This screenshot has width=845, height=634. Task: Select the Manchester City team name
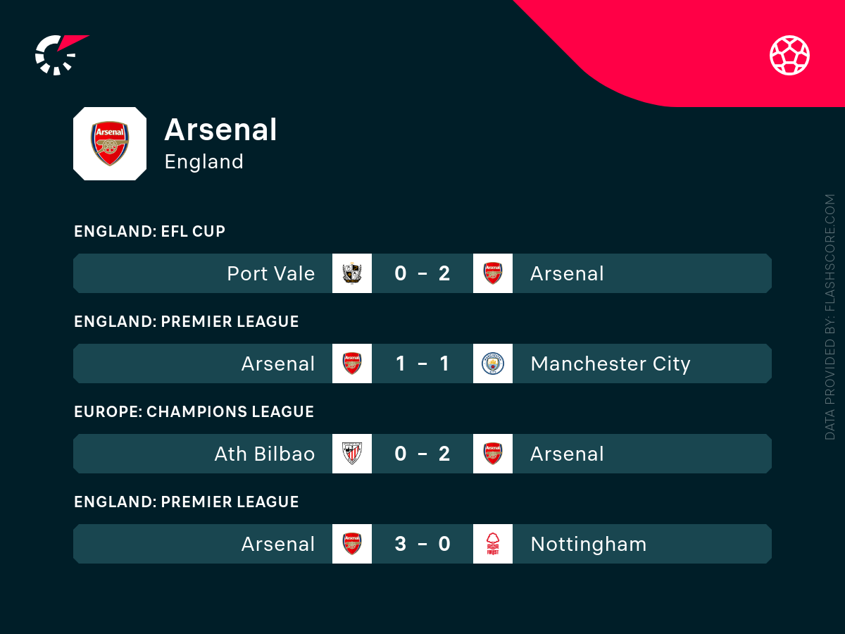(x=610, y=363)
